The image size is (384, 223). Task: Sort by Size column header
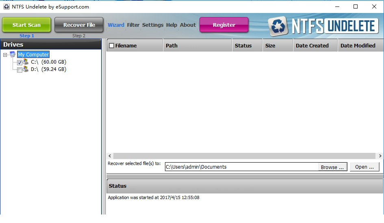pos(278,45)
